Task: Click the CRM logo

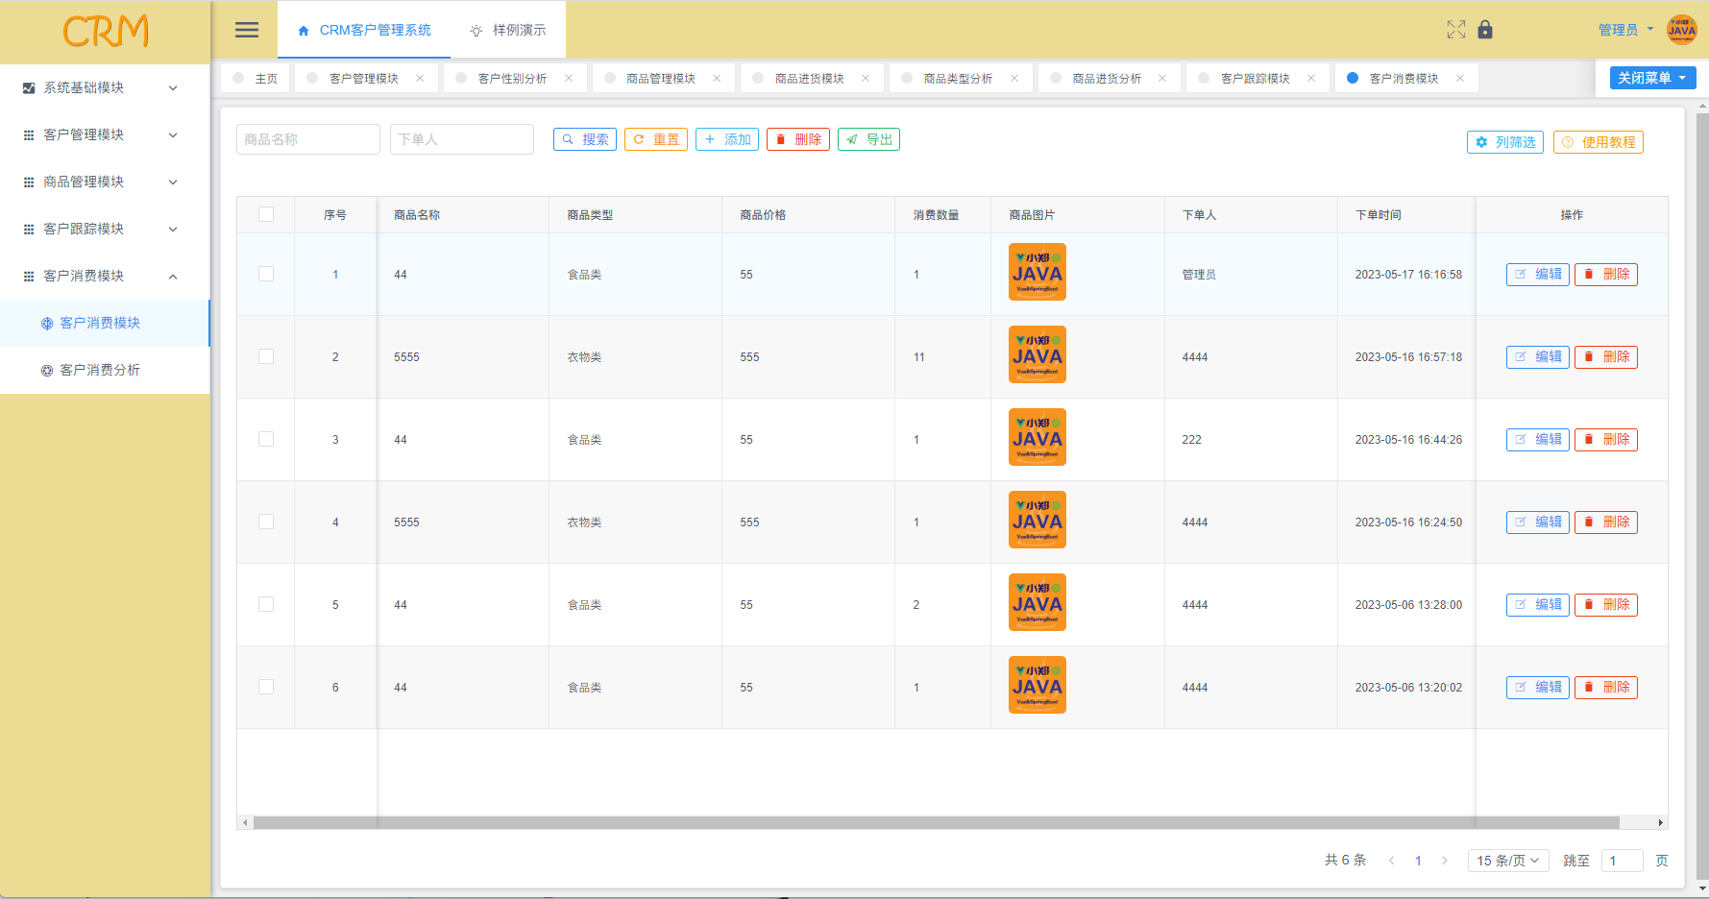Action: coord(106,32)
